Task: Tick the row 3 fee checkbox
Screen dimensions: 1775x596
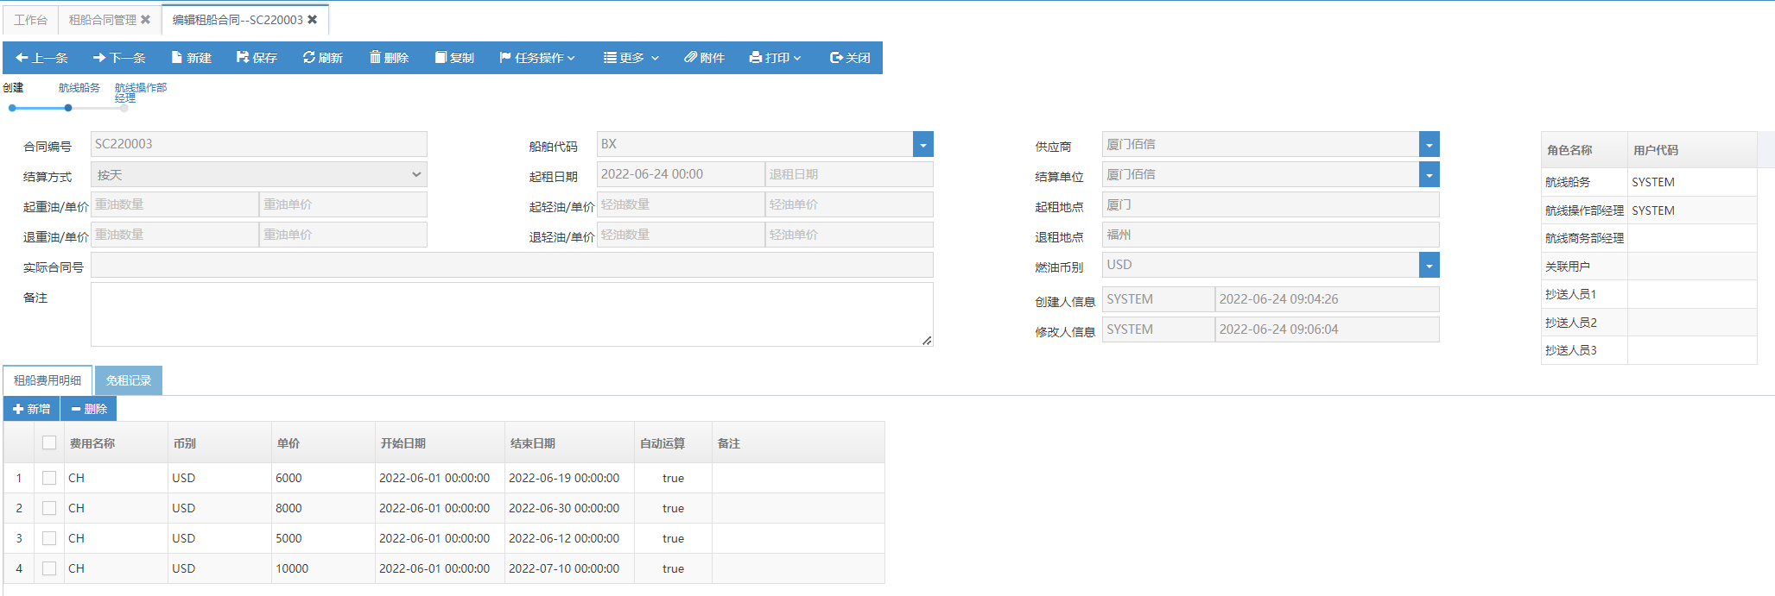Action: tap(49, 538)
